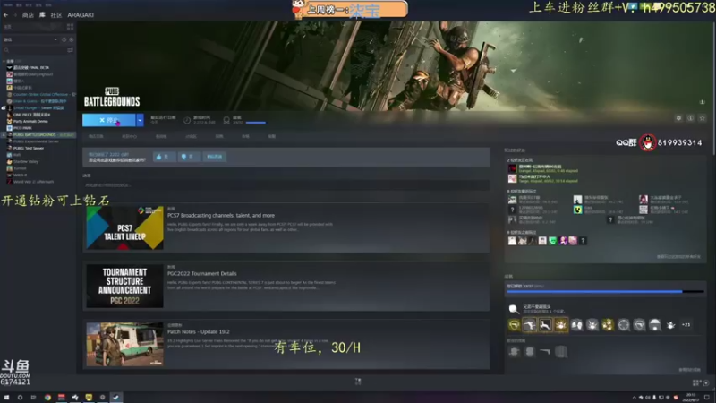Click achievement progress bar
716x403 pixels.
[605, 292]
